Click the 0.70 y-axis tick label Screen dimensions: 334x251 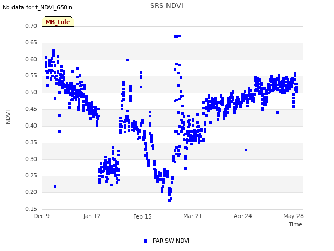tap(31, 26)
